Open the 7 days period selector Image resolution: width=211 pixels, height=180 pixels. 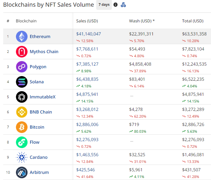[x=104, y=5]
